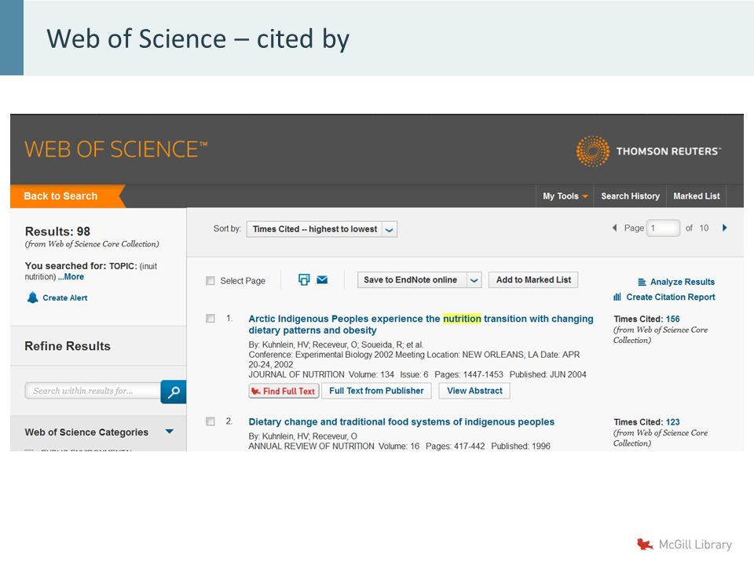The width and height of the screenshot is (754, 565).
Task: Click Create Citation Report bar chart icon
Action: point(617,297)
